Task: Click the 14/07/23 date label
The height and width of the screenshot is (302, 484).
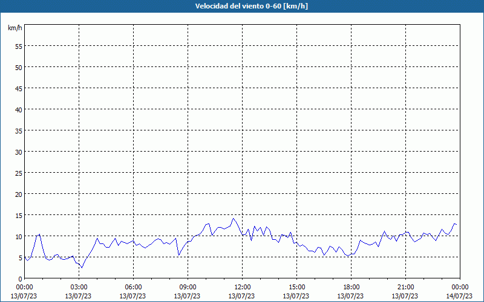Action: 459,296
